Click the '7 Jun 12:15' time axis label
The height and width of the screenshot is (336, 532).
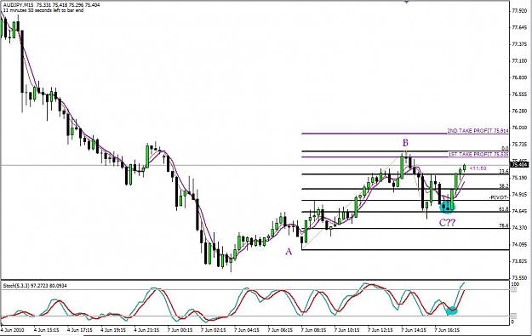(380, 329)
